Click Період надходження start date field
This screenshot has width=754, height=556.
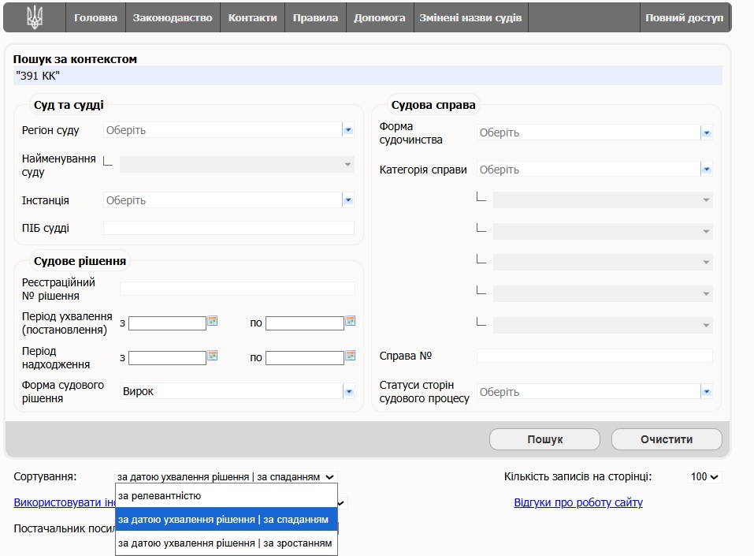(167, 358)
